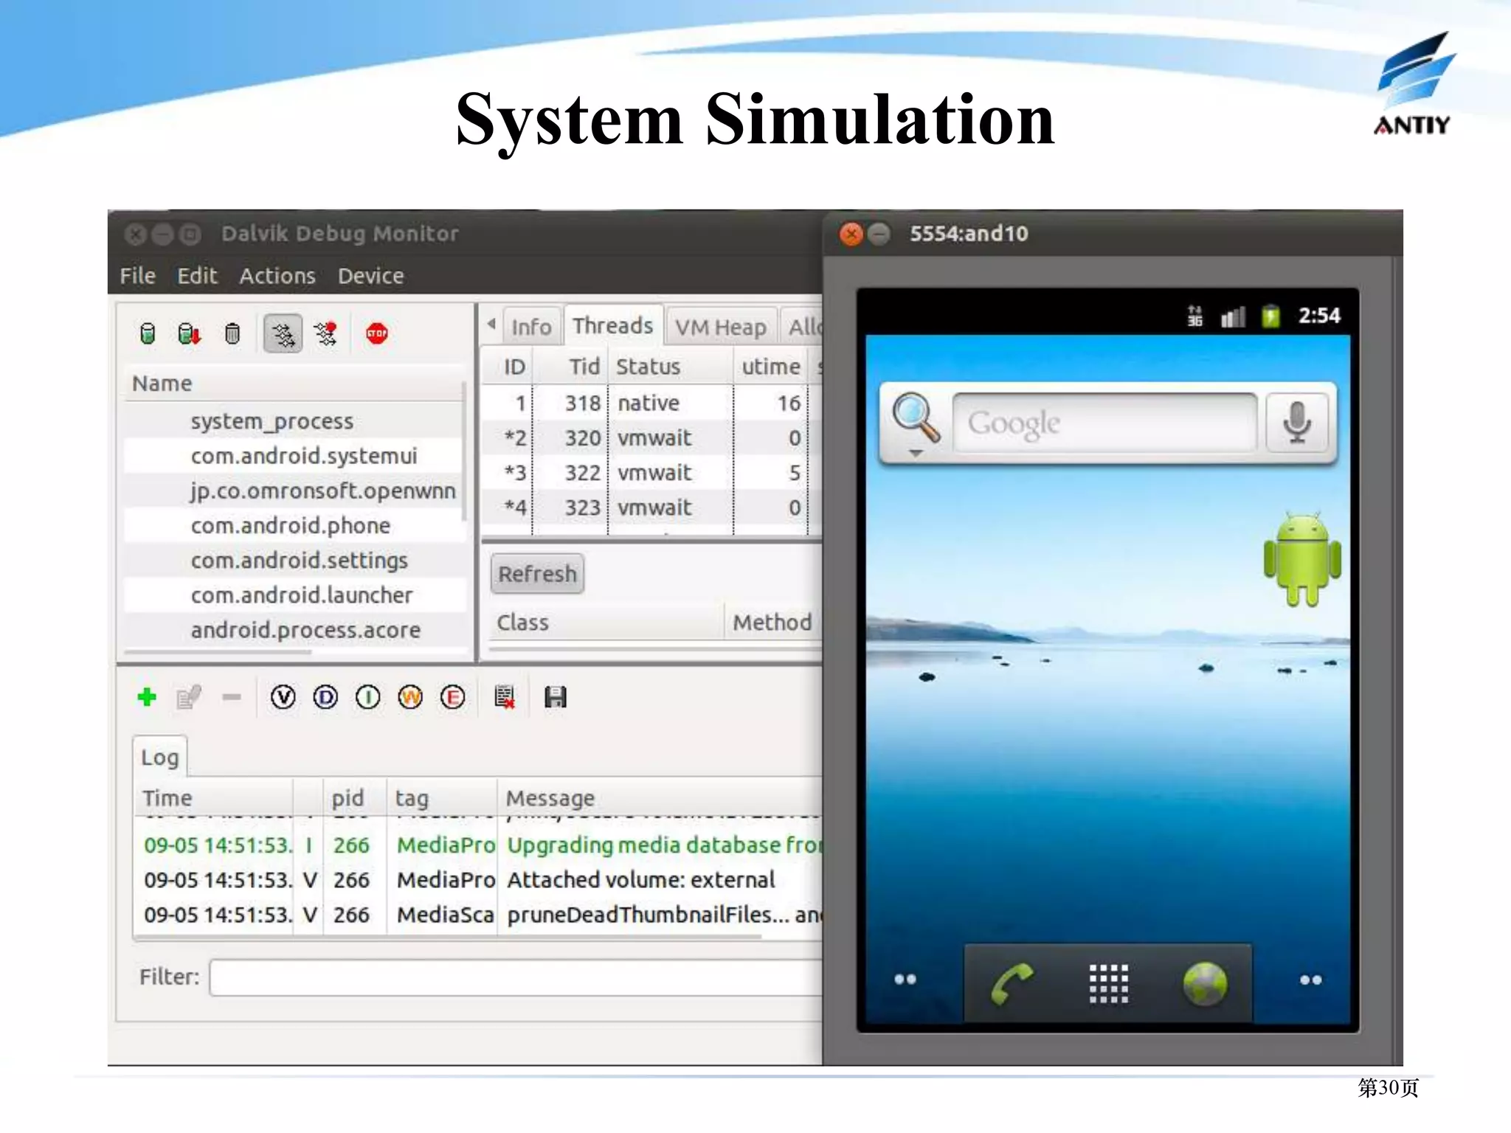Select the Upgrading media database log row
Image resolution: width=1511 pixels, height=1133 pixels.
480,845
